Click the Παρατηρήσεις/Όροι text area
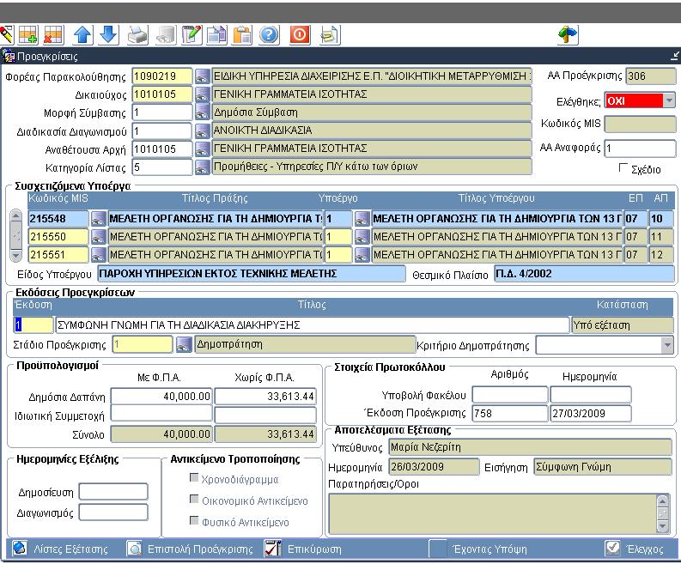 click(x=493, y=514)
